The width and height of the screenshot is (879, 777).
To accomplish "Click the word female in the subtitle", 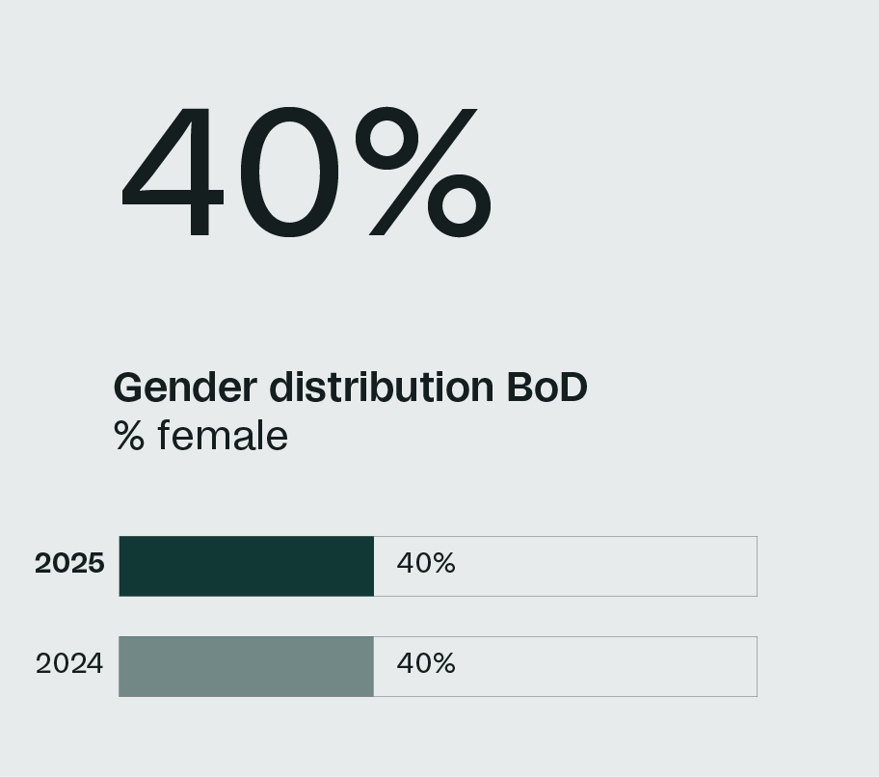I will pyautogui.click(x=223, y=436).
